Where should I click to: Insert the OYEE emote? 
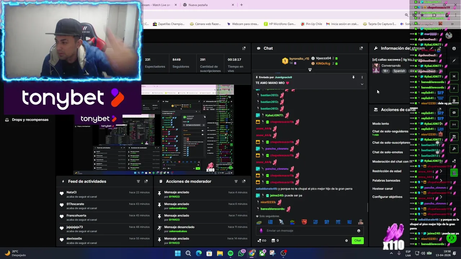point(338,222)
